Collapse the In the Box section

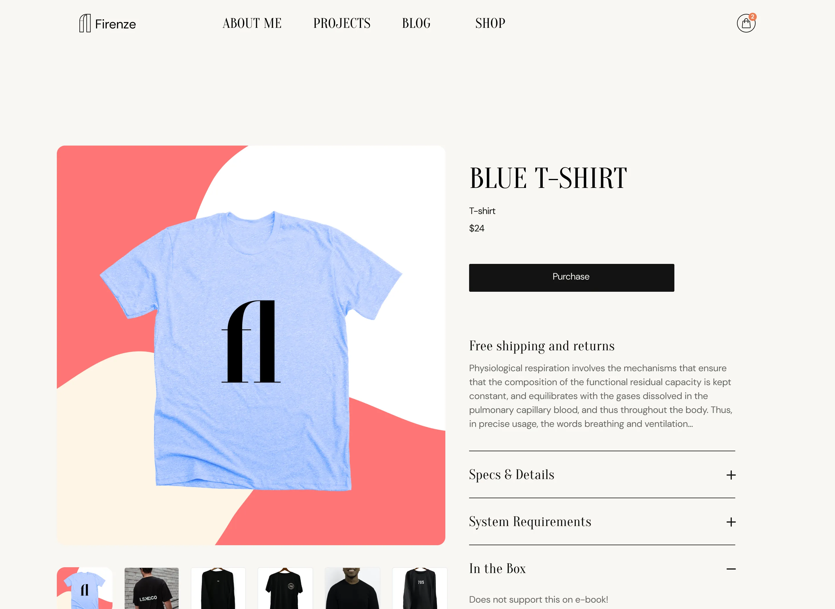click(x=602, y=569)
